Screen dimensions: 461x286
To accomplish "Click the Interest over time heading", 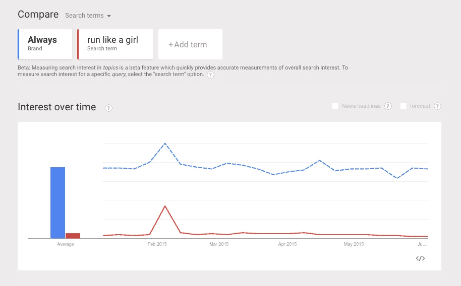I will point(57,107).
